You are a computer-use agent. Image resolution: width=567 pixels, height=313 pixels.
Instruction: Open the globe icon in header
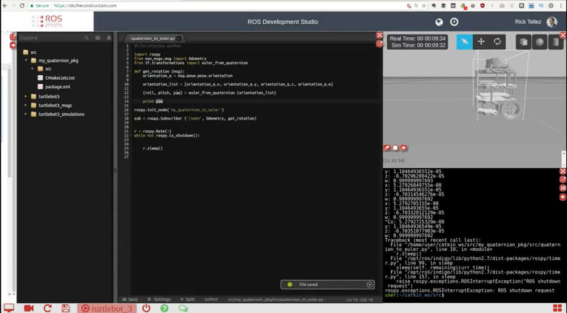pos(439,22)
